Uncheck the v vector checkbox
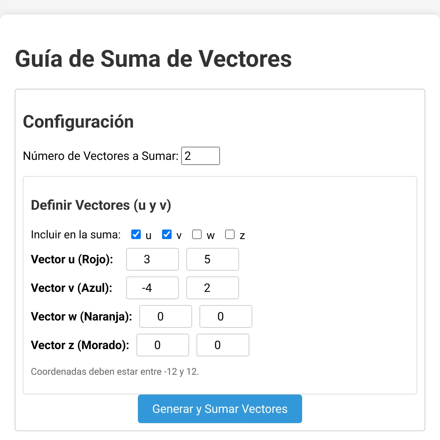The image size is (440, 440). tap(167, 234)
